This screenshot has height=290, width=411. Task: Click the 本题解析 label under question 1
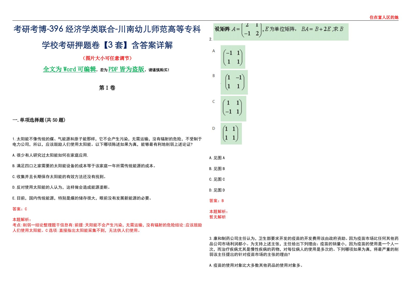pyautogui.click(x=22, y=220)
